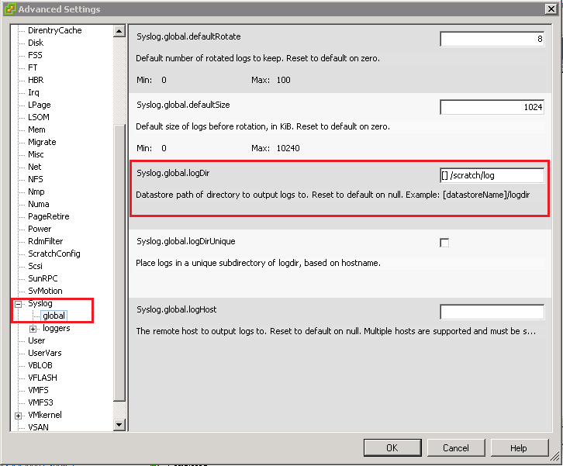Select the Power tree item
Image resolution: width=563 pixels, height=466 pixels.
click(x=40, y=229)
